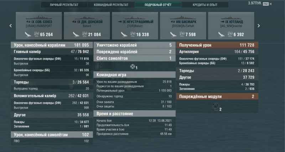Viewport: 285px width, 152px height.
Task: Click the Командная игра section header
Action: click(134, 75)
